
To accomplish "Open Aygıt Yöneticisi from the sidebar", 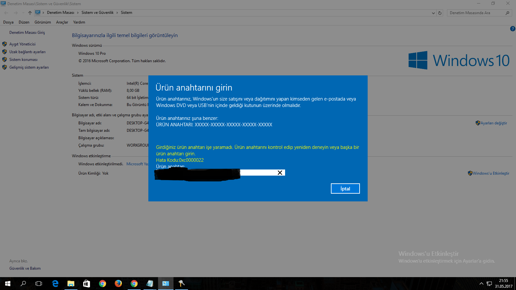I will click(x=22, y=44).
